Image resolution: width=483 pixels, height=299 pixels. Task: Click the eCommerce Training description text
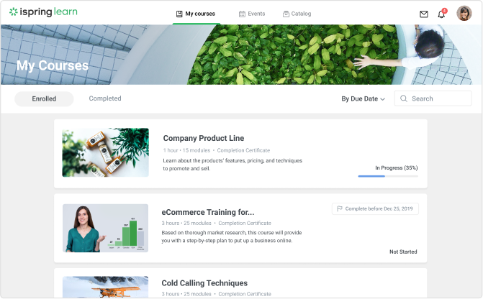(x=232, y=236)
